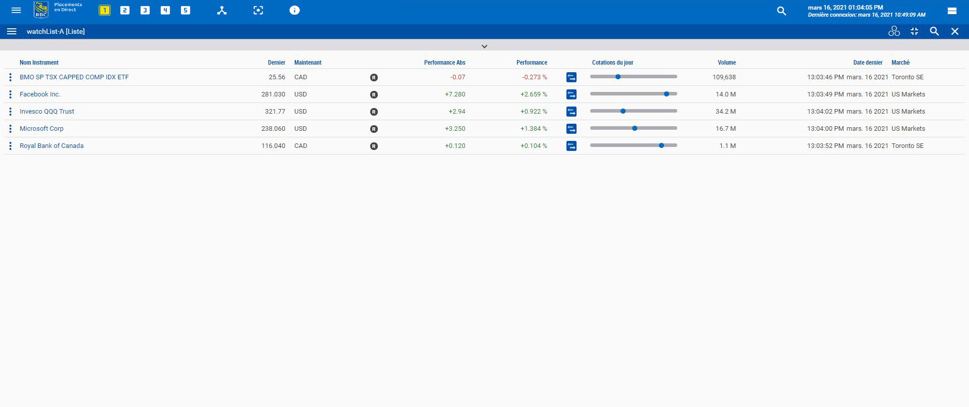
Task: Click the RBC Placements en Direct logo
Action: pos(58,10)
